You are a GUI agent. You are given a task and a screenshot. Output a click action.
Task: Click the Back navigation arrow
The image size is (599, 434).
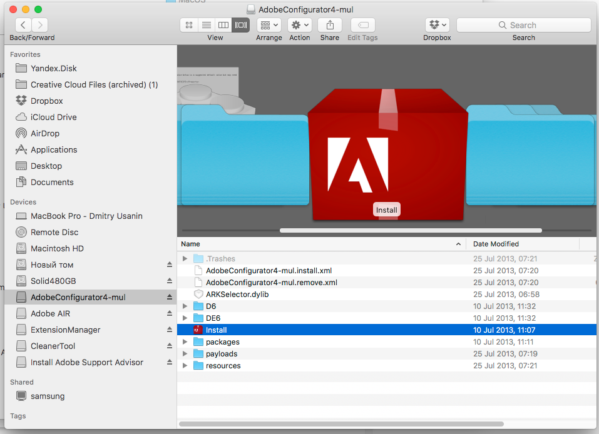point(24,25)
